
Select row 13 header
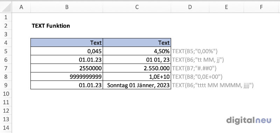click(x=6, y=119)
